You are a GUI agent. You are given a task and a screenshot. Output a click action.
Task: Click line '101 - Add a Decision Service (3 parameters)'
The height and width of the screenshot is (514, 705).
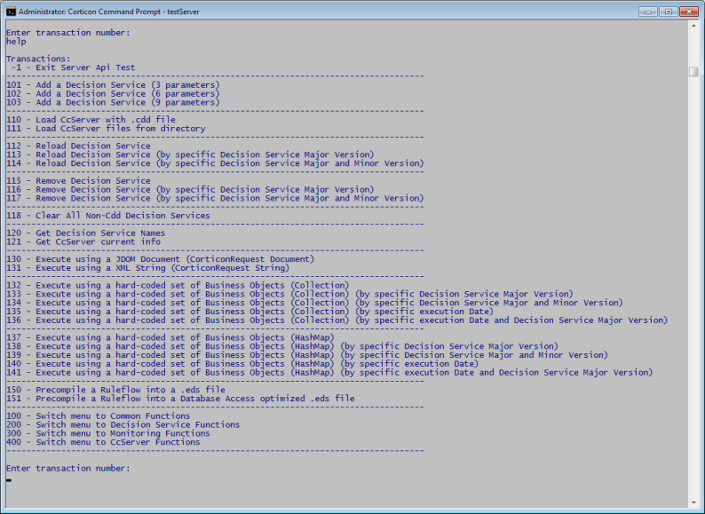[113, 85]
